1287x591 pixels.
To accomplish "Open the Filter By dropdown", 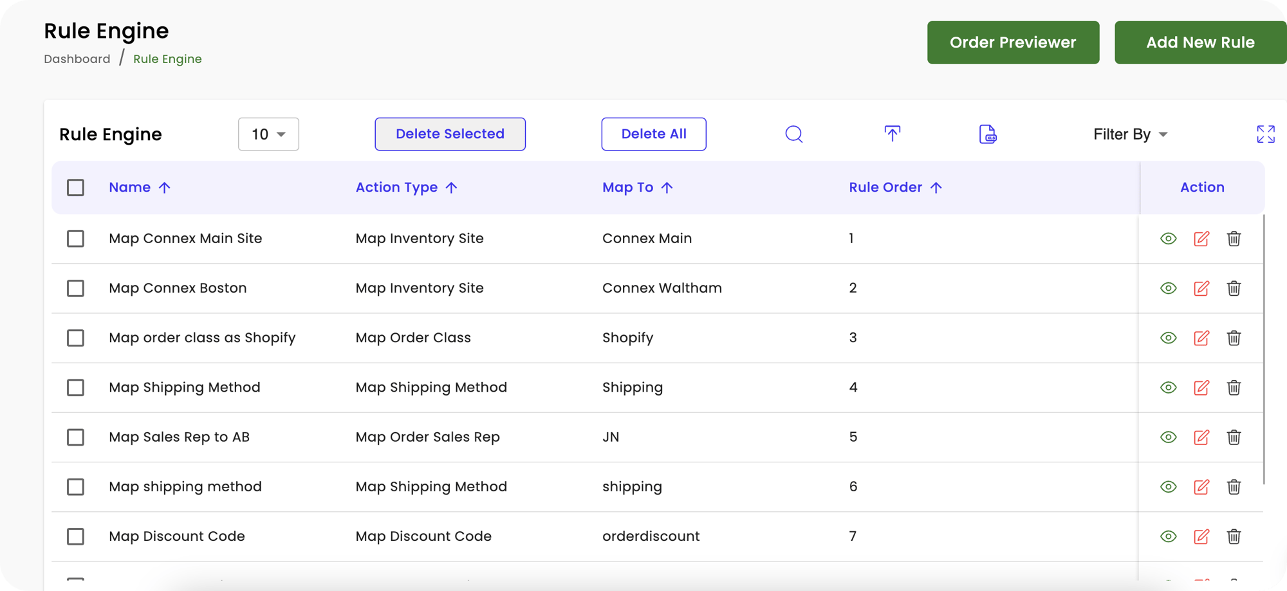I will pos(1130,134).
